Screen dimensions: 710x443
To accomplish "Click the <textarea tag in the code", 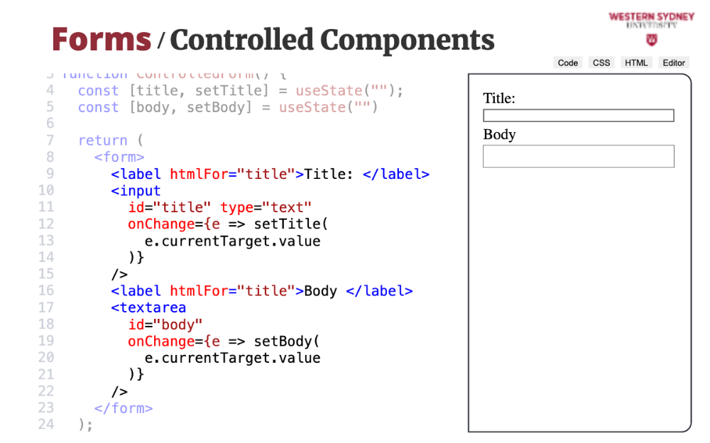I will 148,308.
